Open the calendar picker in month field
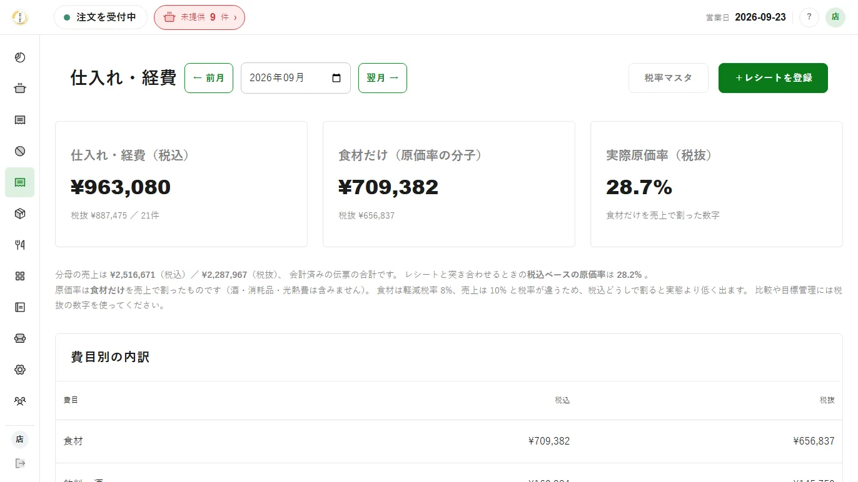 (336, 78)
